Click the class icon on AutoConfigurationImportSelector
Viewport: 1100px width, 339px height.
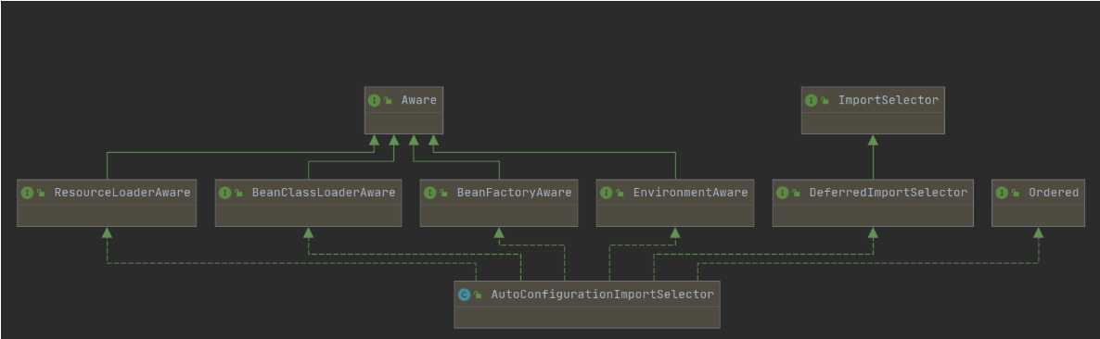pos(464,295)
